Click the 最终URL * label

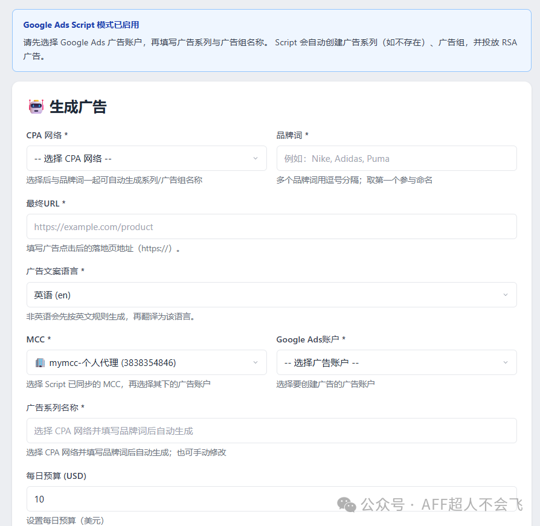tap(46, 204)
